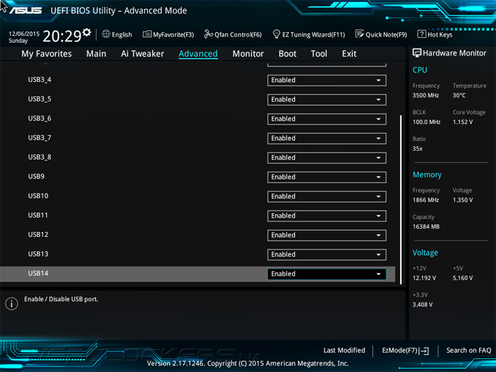Open the Boot tab
Image resolution: width=496 pixels, height=372 pixels.
pos(287,54)
